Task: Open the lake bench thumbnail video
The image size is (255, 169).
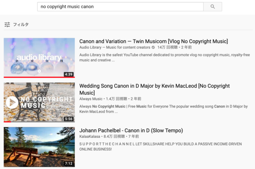Action: coord(39,147)
